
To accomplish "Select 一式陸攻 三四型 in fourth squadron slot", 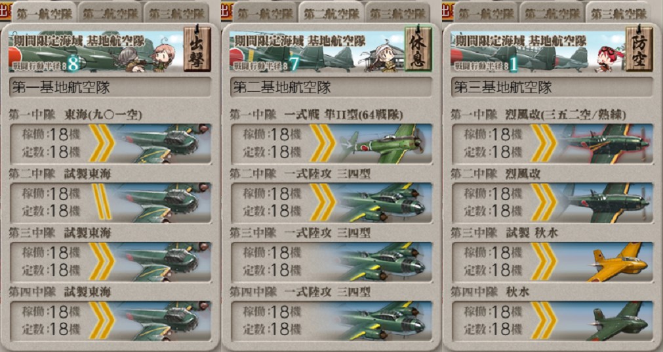I will click(x=331, y=321).
